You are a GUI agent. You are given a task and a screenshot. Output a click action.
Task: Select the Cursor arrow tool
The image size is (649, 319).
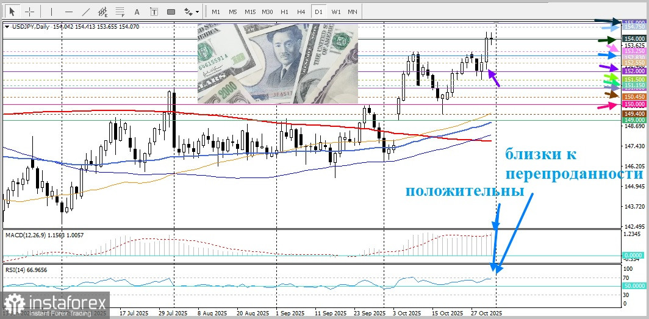12,12
